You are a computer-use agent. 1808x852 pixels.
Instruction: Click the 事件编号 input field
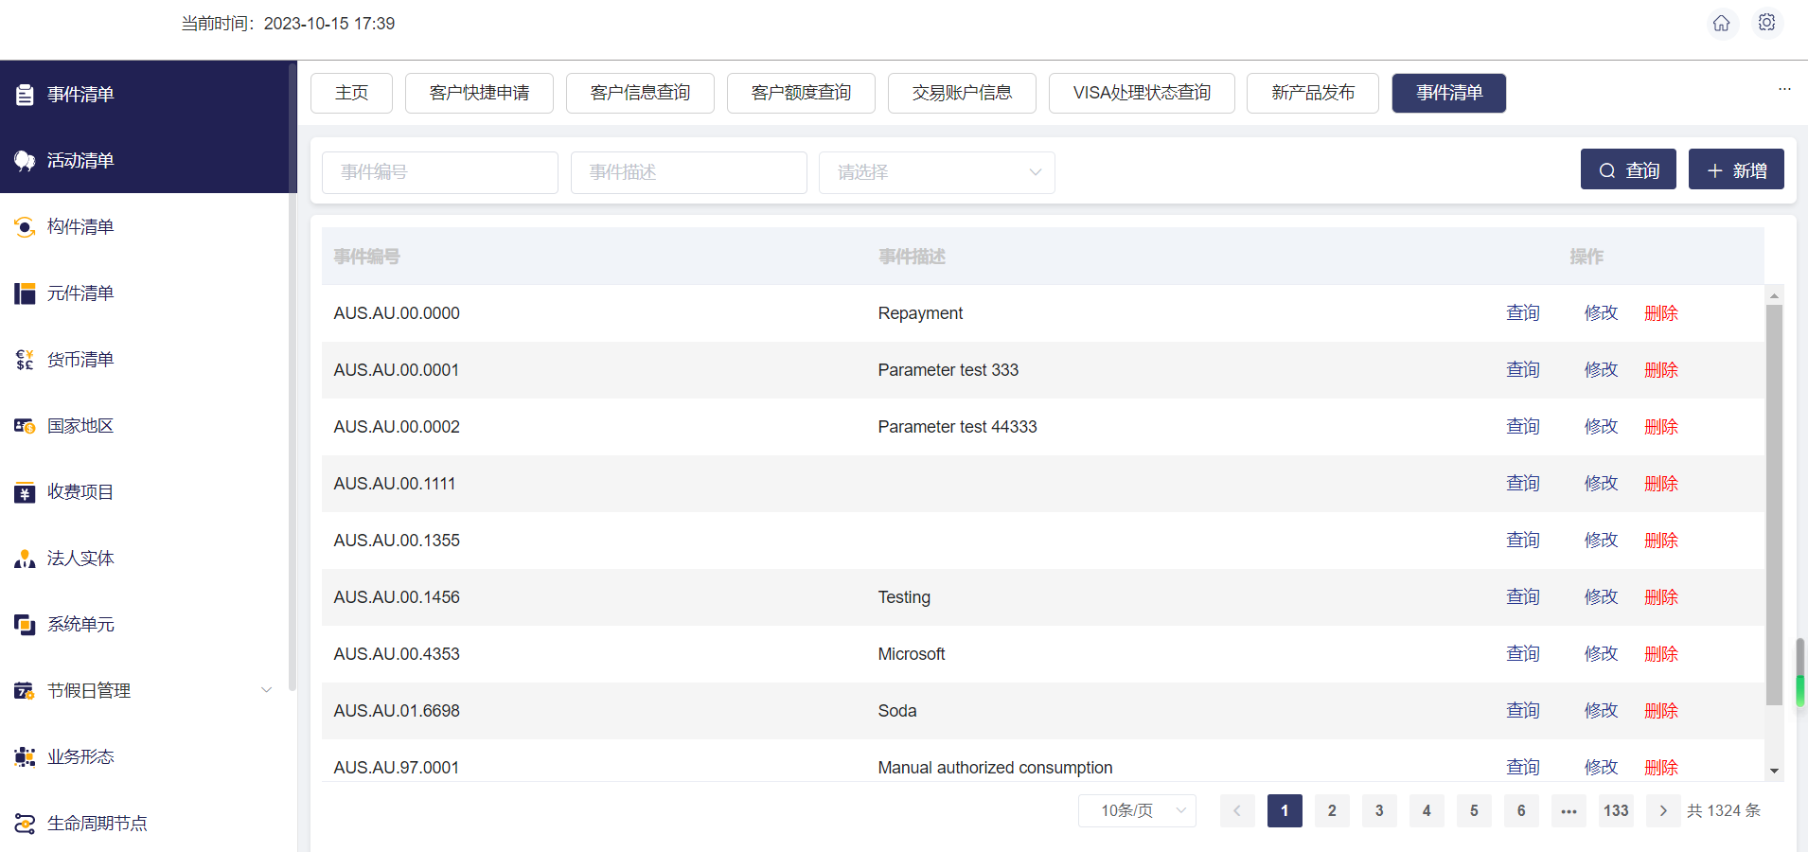point(440,172)
